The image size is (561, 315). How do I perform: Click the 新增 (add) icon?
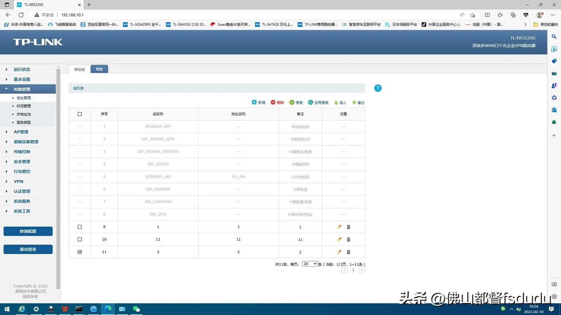[254, 102]
